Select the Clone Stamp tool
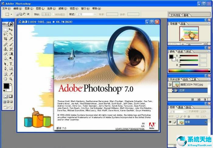Image resolution: width=213 pixels, height=148 pixels. point(5,49)
